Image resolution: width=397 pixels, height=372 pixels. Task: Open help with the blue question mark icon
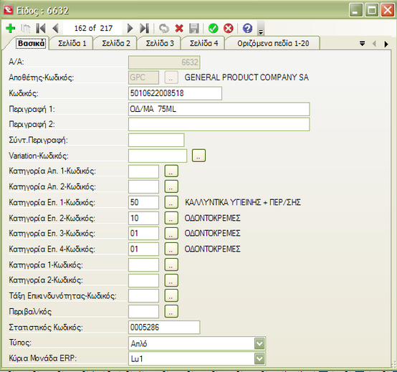coord(247,28)
